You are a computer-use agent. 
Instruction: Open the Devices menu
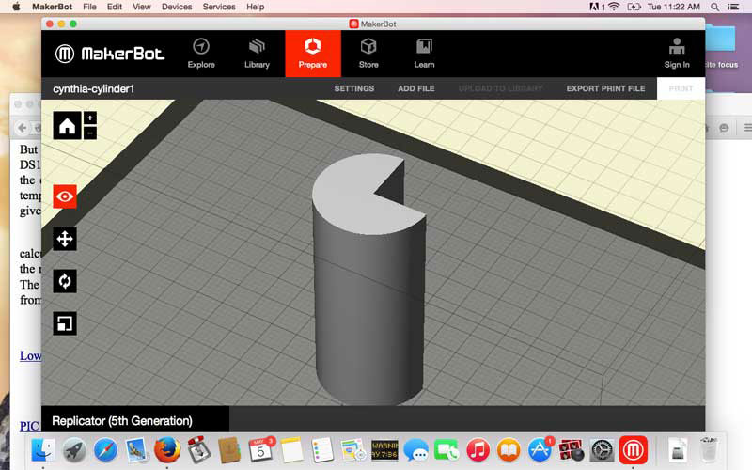pyautogui.click(x=177, y=7)
